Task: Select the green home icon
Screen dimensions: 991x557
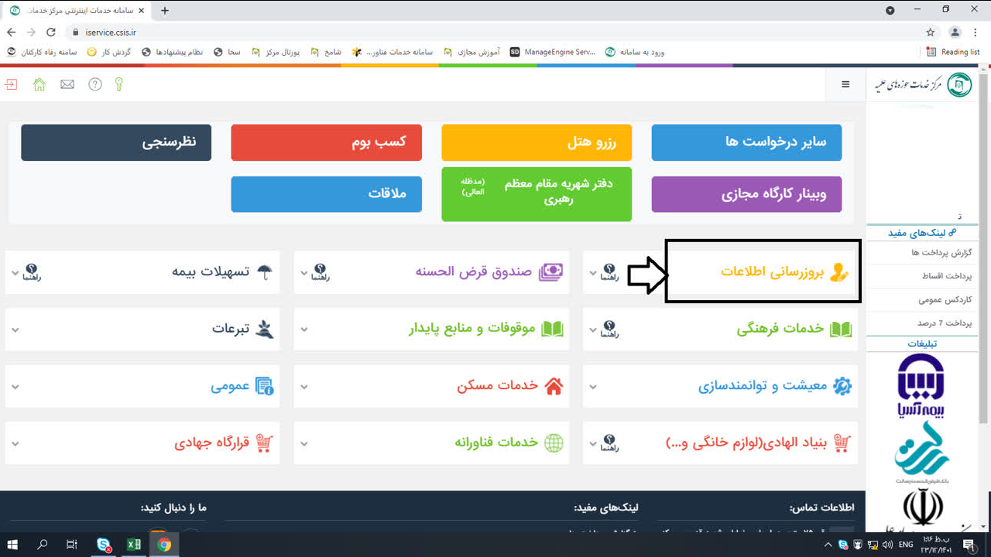Action: pyautogui.click(x=39, y=84)
